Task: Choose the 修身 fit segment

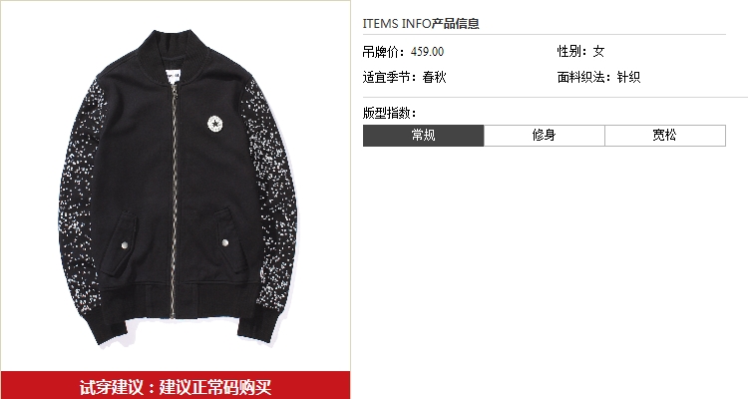Action: pos(545,136)
